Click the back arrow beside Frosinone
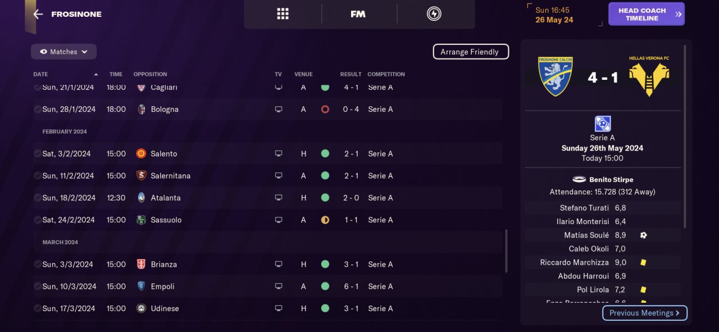 [x=38, y=14]
